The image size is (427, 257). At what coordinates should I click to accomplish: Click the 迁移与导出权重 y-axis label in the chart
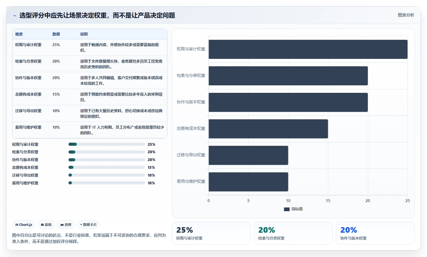[x=191, y=155]
